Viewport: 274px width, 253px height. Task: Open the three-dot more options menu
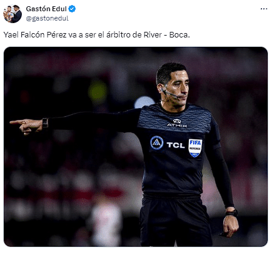pyautogui.click(x=264, y=9)
